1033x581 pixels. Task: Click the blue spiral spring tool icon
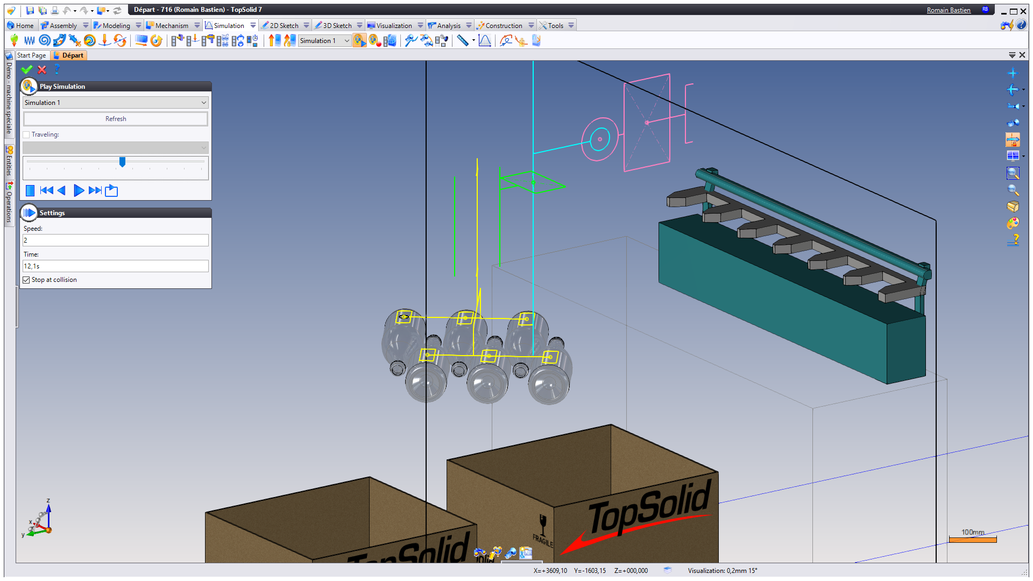[45, 40]
